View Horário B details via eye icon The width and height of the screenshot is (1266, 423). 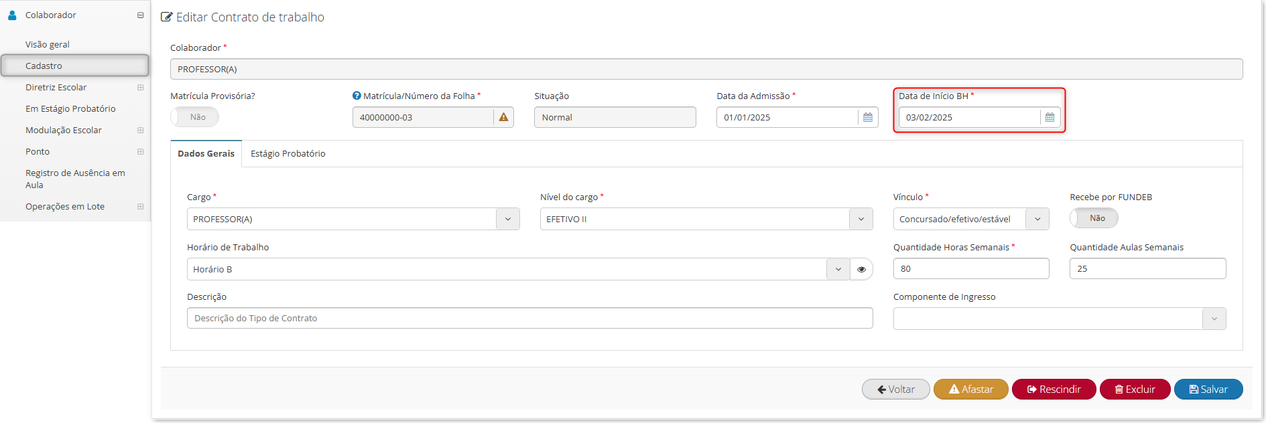[861, 269]
